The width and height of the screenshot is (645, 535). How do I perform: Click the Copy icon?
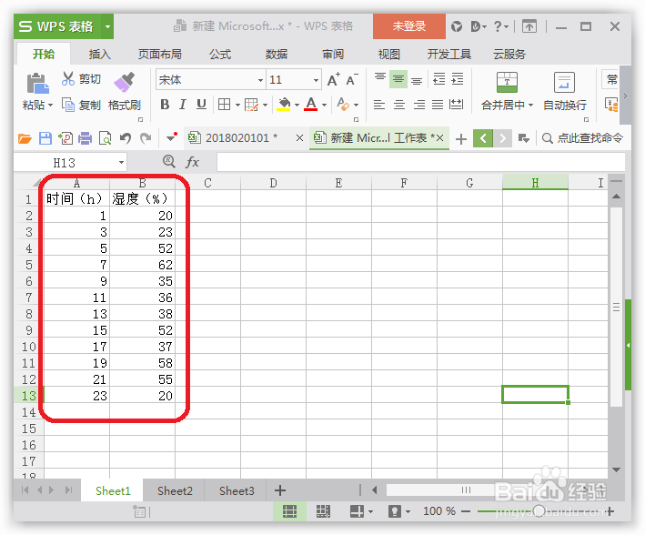[68, 105]
